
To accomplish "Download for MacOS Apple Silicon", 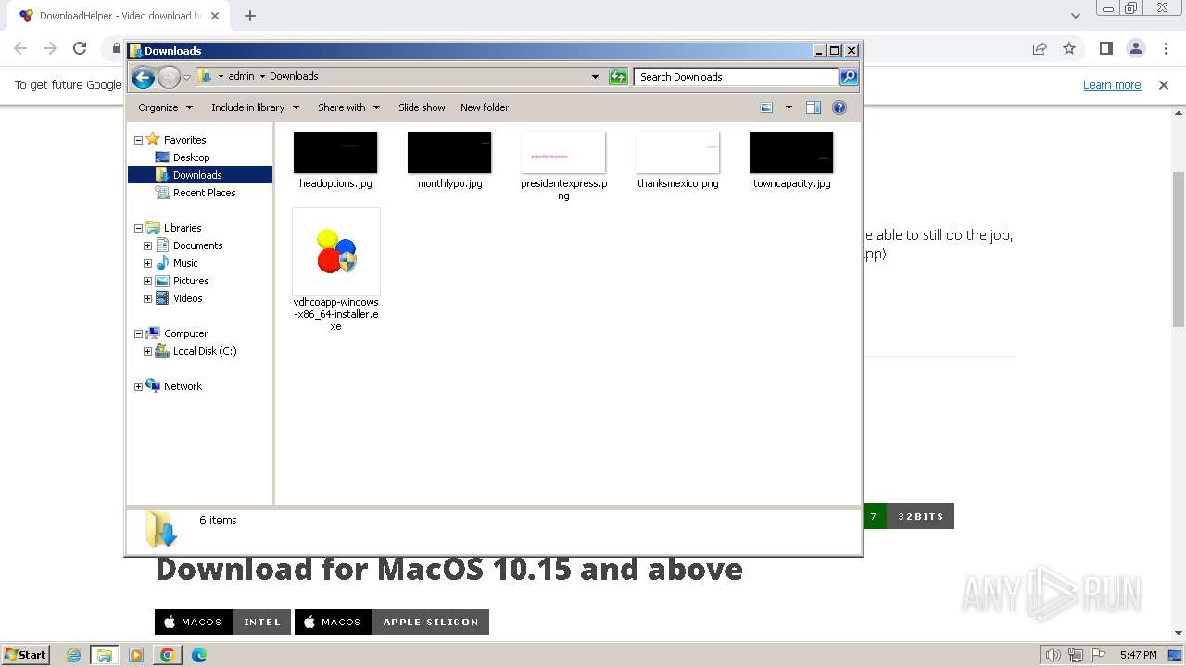I will [x=391, y=622].
